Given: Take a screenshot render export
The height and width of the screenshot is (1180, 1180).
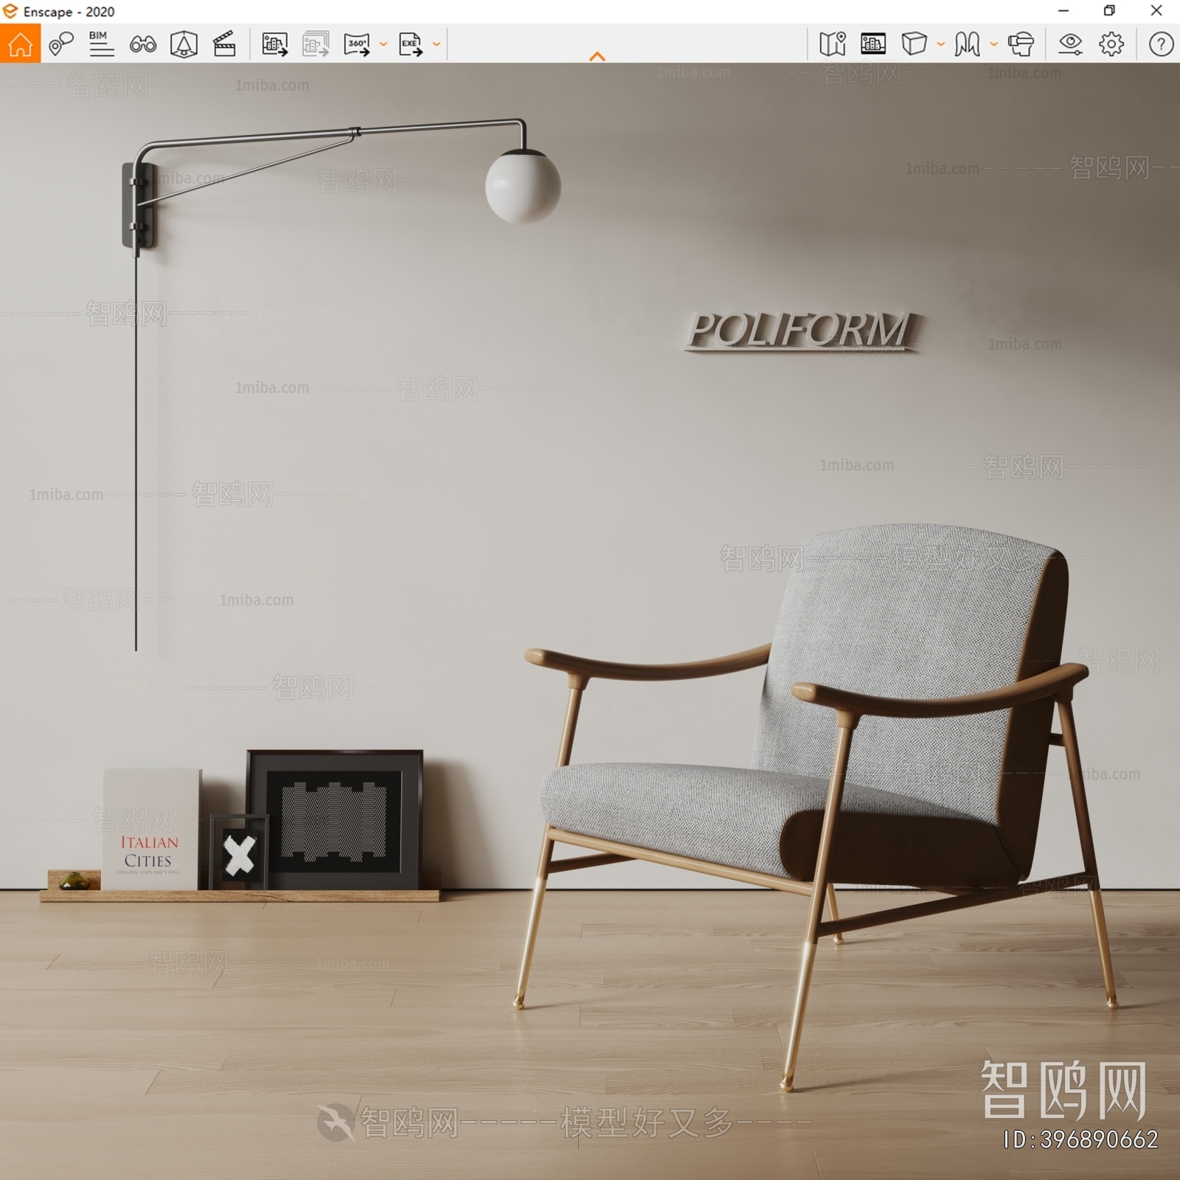Looking at the screenshot, I should coord(274,44).
